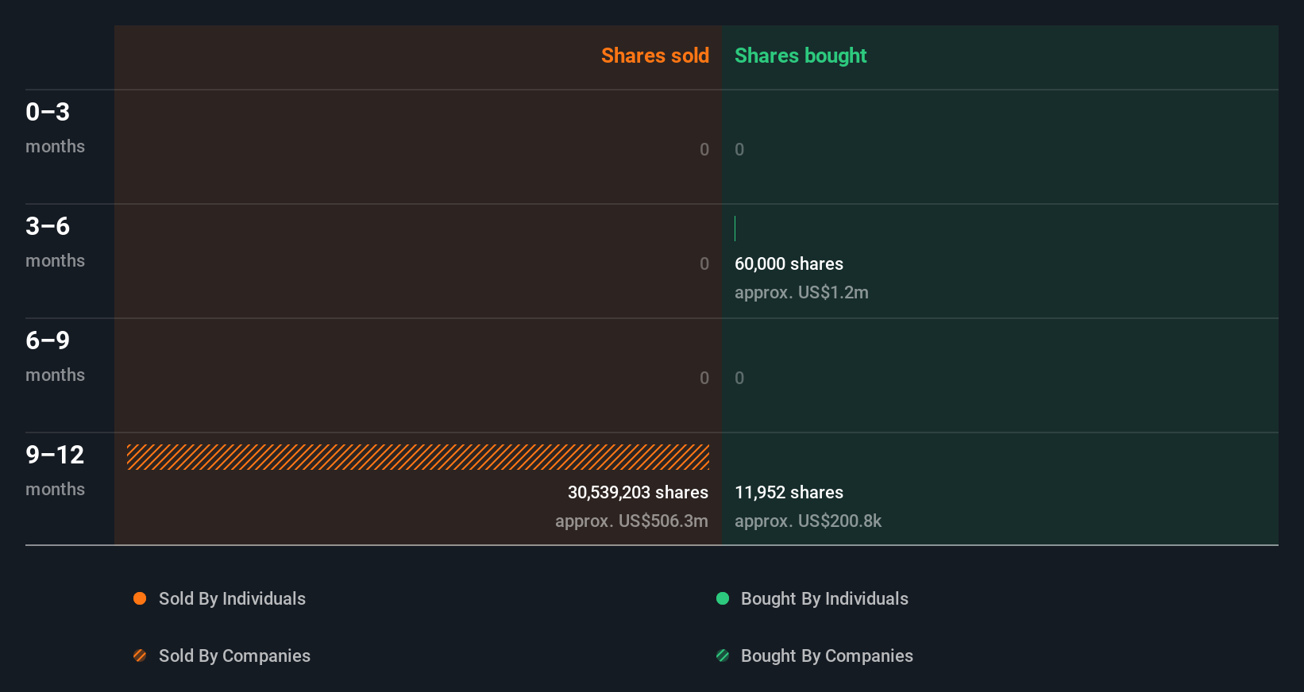
Task: Click the 30,539,203 shares value
Action: tap(638, 492)
